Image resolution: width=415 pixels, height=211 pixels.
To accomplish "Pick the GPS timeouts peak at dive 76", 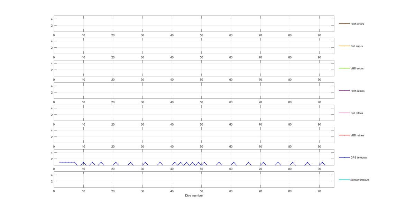I will 278,162.
